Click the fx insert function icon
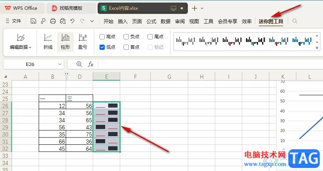This screenshot has width=323, height=171. click(x=91, y=64)
